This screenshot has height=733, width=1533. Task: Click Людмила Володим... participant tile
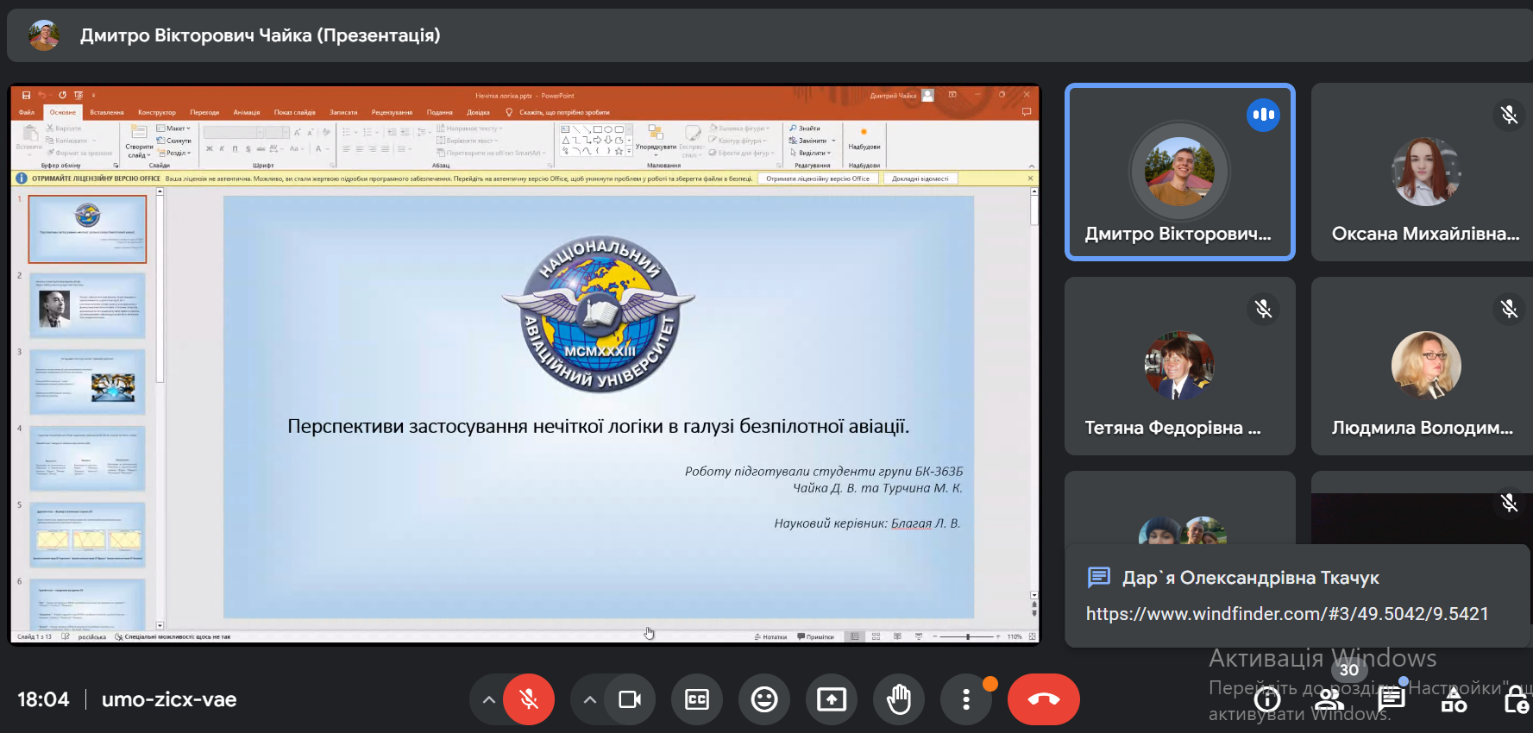(x=1422, y=366)
